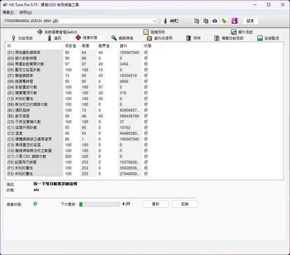Expand the ST8000NM000A drive selection dropdown

155,21
